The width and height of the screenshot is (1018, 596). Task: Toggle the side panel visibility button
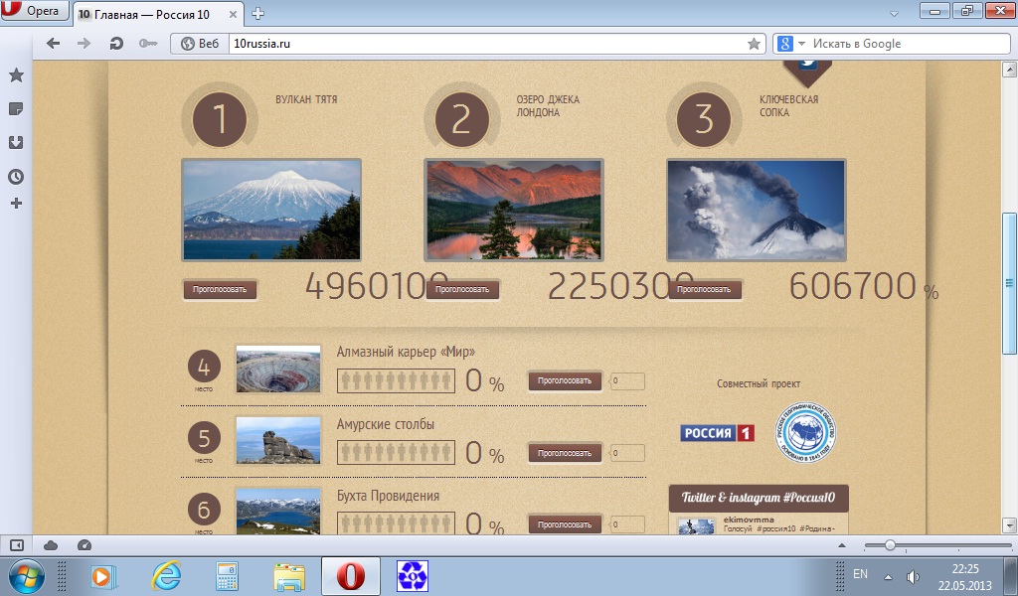click(17, 545)
